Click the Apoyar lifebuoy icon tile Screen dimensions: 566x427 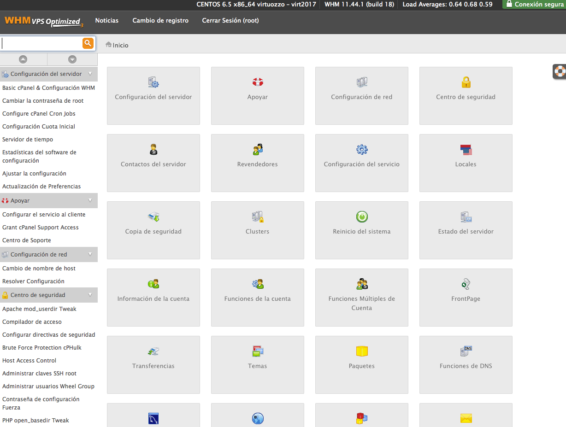(x=257, y=83)
